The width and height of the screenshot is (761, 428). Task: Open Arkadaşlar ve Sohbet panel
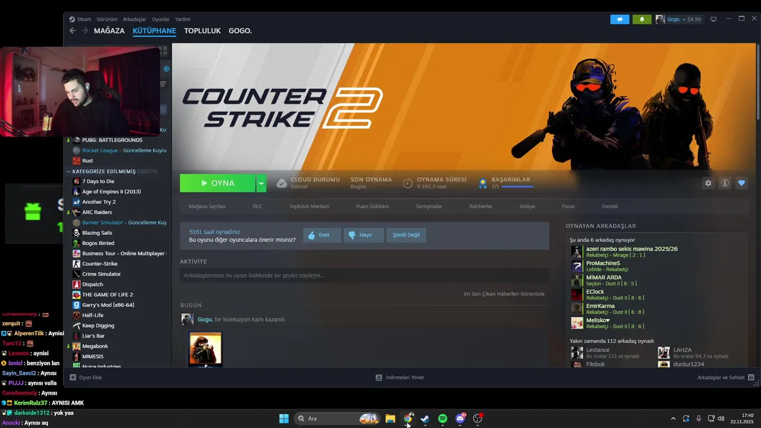(x=726, y=377)
